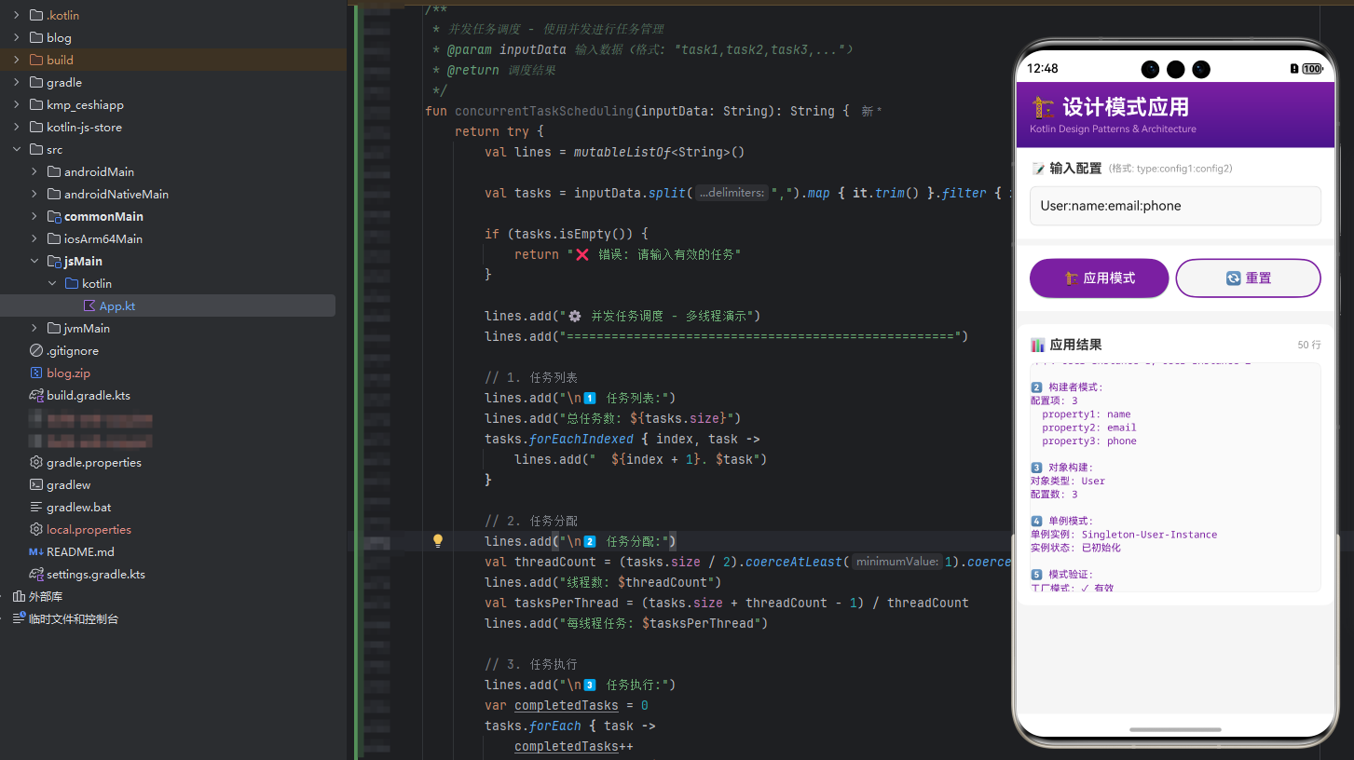Viewport: 1354px width, 760px height.
Task: Expand the kmp_ceshiapp folder chevron
Action: tap(17, 104)
